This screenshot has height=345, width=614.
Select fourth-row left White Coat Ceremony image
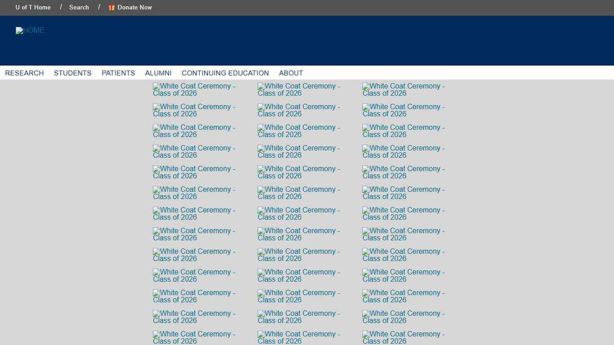194,152
